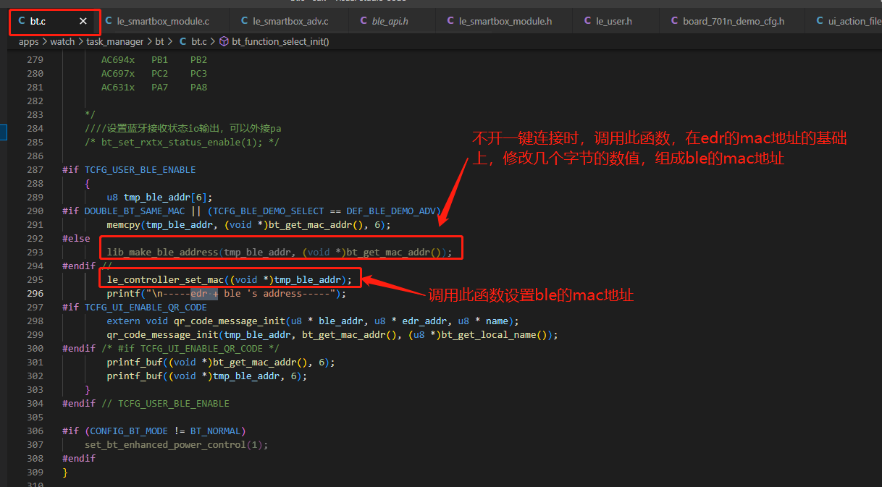Click the C icon of ble_api.h tab

[x=364, y=21]
